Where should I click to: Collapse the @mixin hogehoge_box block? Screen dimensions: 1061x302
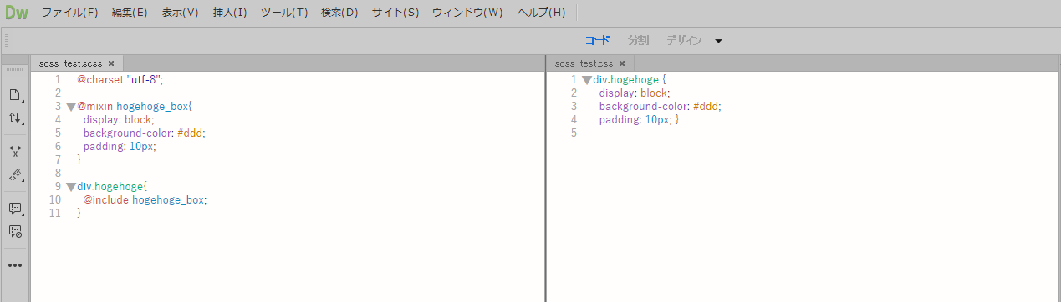(70, 107)
